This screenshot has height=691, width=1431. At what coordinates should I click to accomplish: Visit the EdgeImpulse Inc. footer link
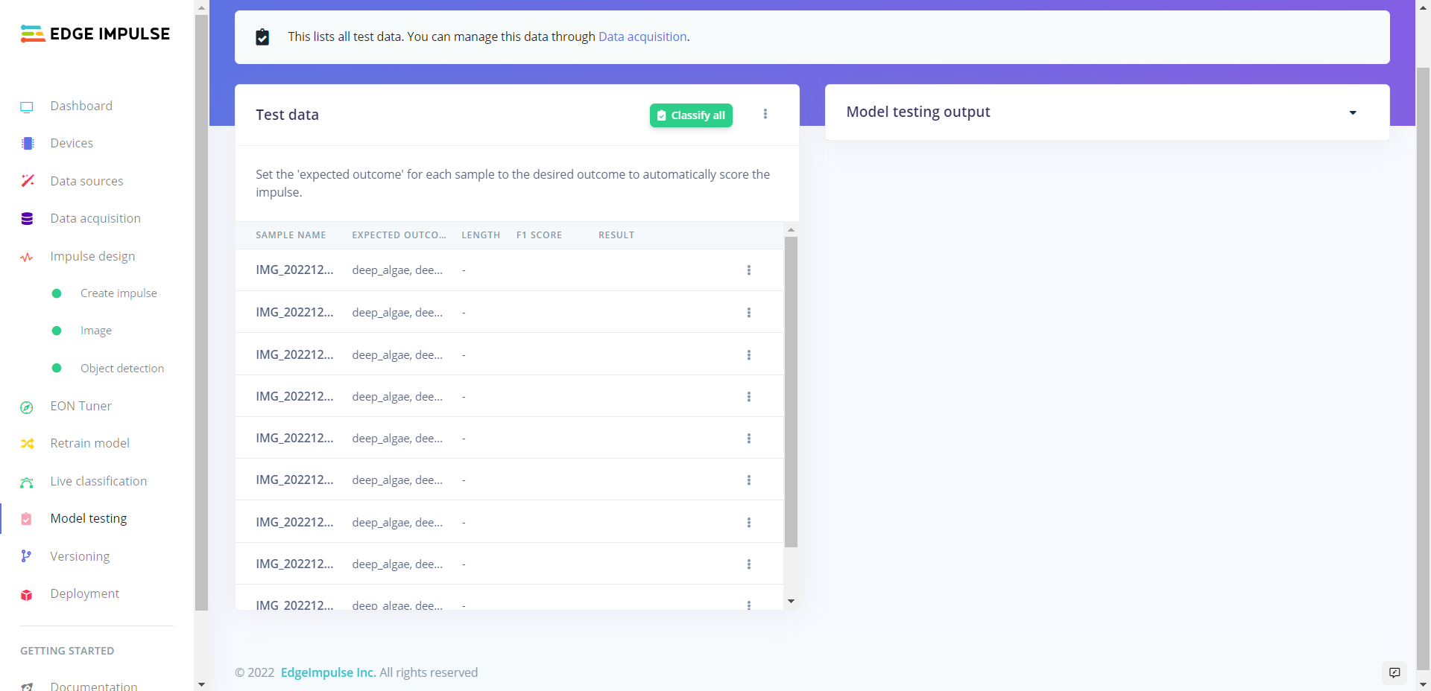[x=328, y=672]
